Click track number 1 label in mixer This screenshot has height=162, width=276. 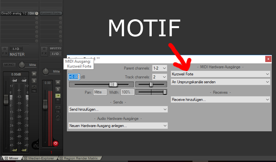tap(51, 152)
